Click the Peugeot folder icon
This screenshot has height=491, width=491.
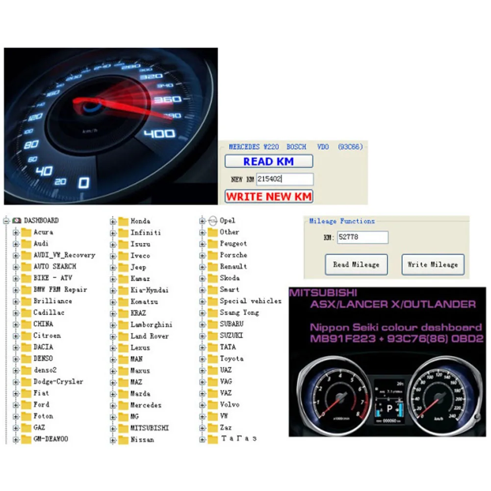click(x=213, y=244)
